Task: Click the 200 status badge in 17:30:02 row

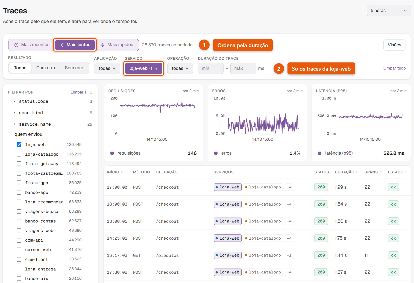Action: click(321, 272)
